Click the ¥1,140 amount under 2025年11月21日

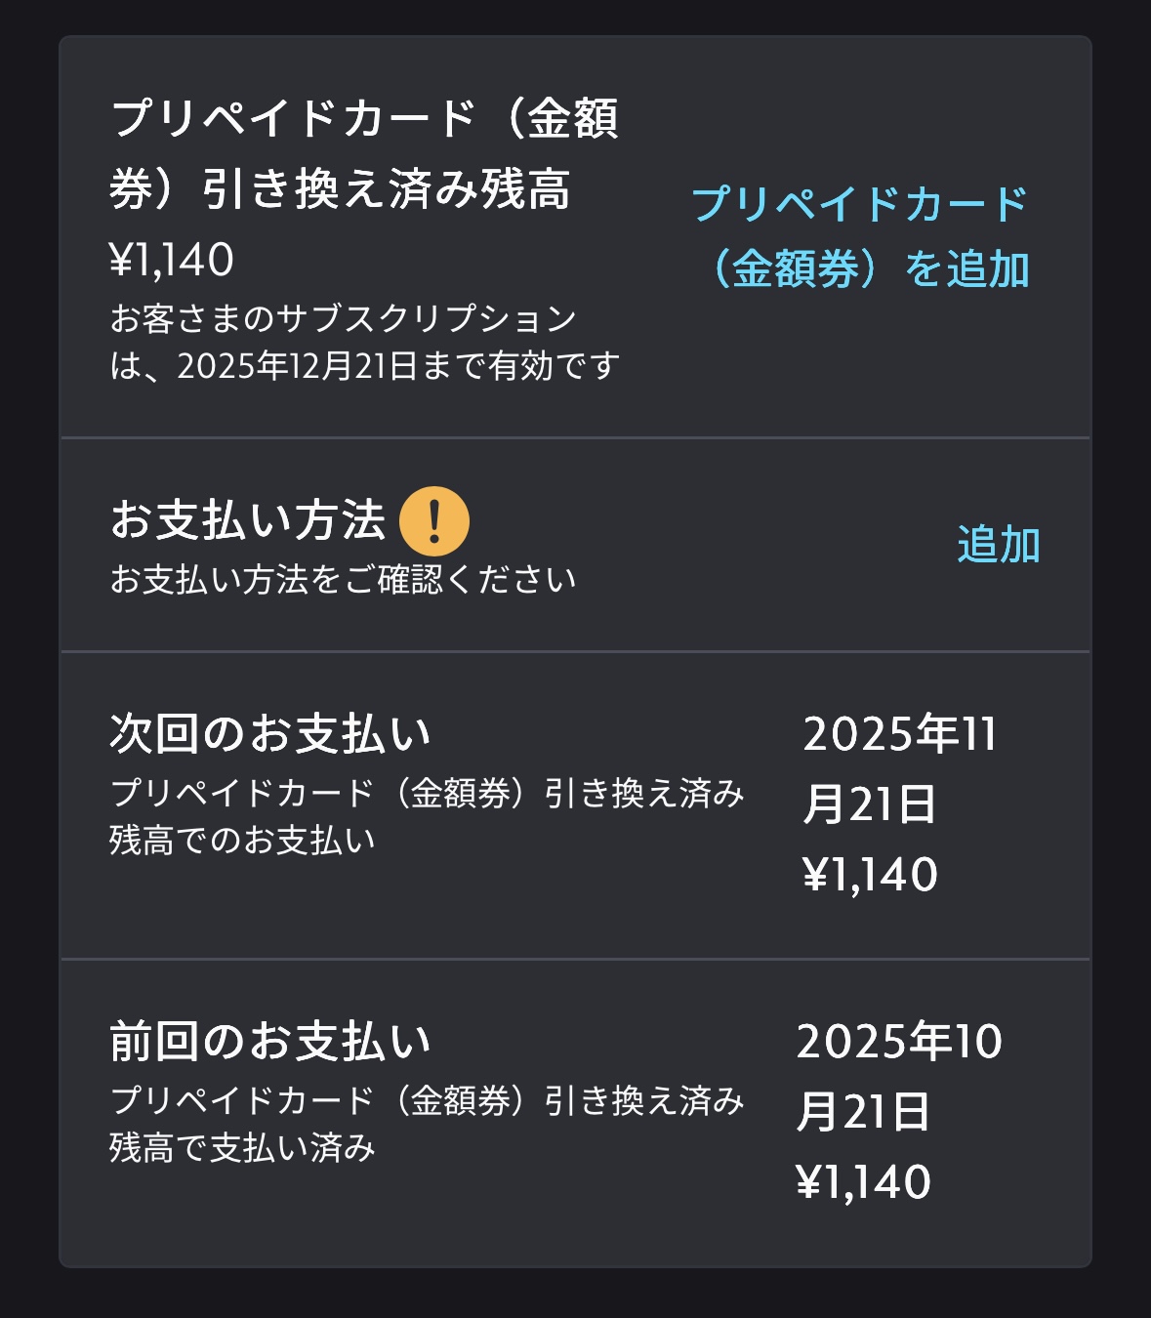870,875
